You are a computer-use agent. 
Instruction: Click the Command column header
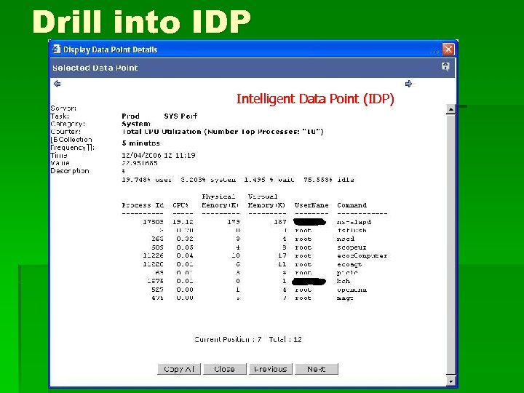click(352, 205)
